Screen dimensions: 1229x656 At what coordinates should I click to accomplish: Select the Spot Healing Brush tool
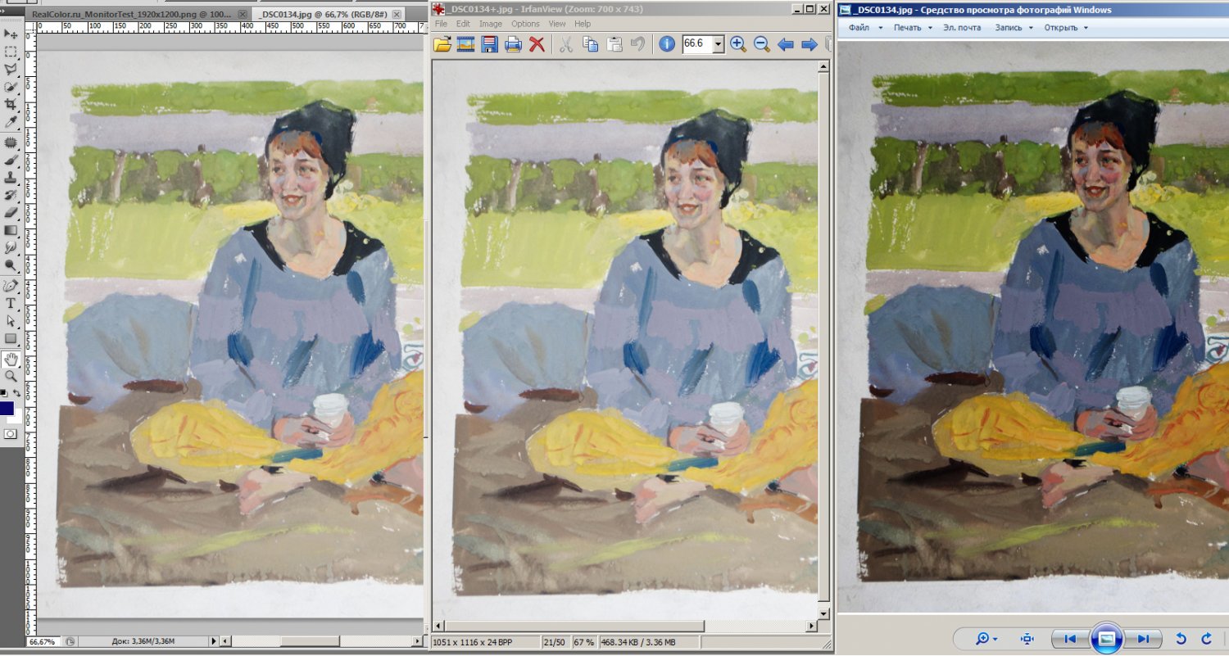pos(11,143)
